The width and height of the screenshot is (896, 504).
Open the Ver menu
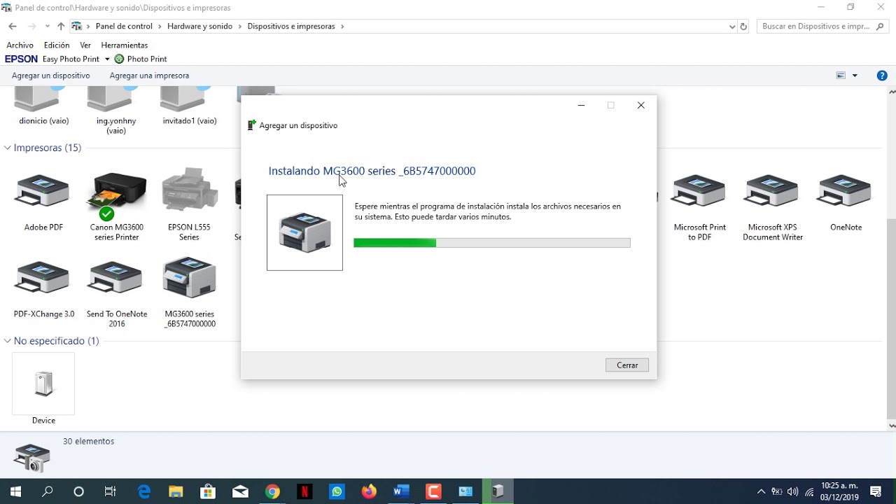[x=85, y=45]
